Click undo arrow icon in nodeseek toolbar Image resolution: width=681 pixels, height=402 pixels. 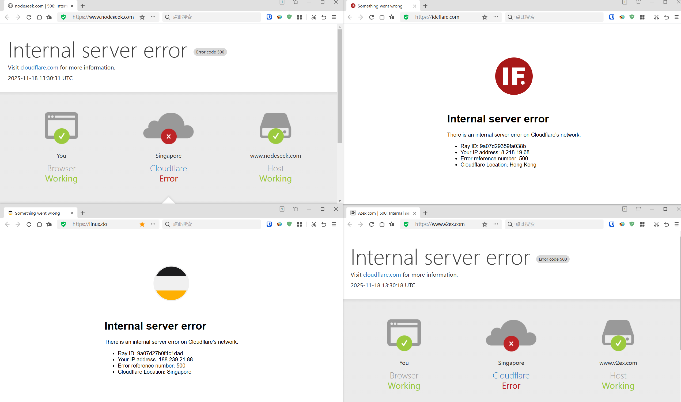[324, 17]
